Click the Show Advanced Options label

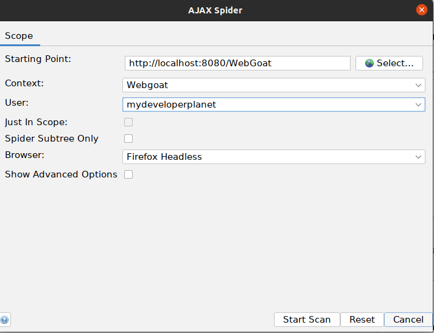pos(61,174)
